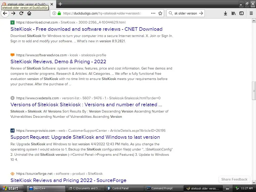
Task: Click the SourceForge result favicon
Action: click(x=12, y=173)
